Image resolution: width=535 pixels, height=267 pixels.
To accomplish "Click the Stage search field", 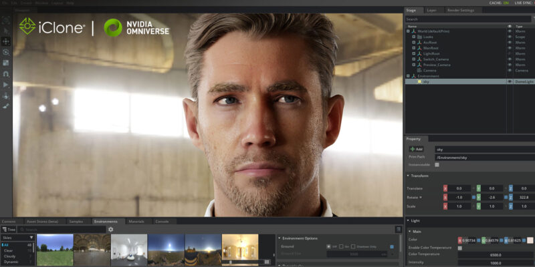I will tap(468, 19).
